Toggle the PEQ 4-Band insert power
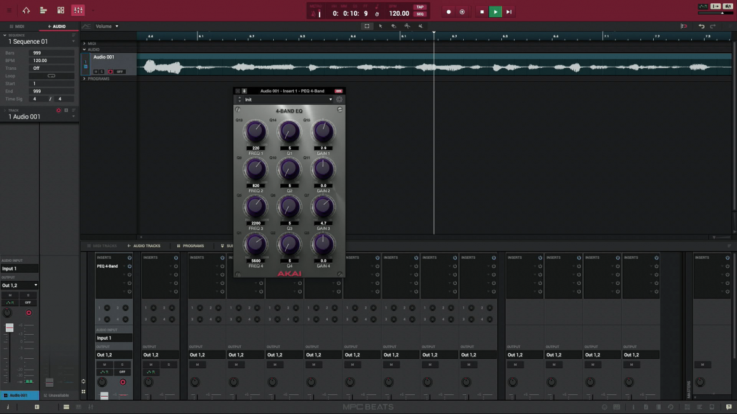Viewport: 737px width, 414px height. (130, 266)
